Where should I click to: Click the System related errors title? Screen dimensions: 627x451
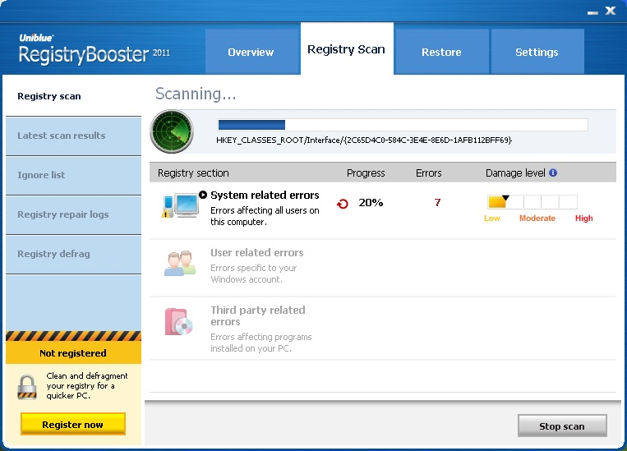pos(265,196)
